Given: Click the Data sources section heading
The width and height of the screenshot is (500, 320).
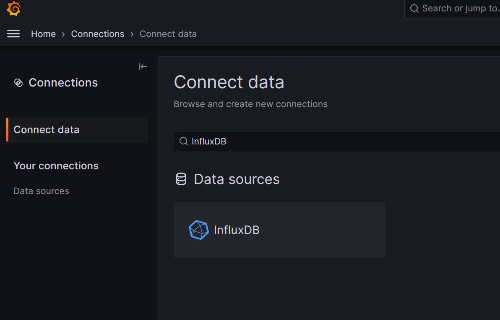Looking at the screenshot, I should pyautogui.click(x=236, y=179).
